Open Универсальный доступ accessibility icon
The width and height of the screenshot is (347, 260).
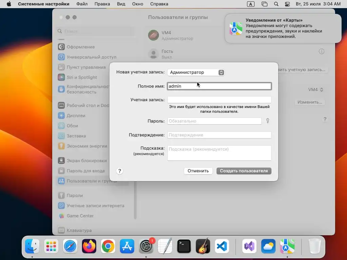pos(61,57)
